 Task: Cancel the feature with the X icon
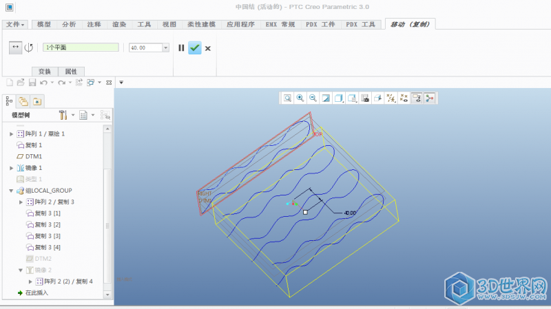coord(208,47)
